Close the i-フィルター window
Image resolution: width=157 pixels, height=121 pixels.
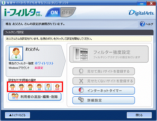[151, 3]
